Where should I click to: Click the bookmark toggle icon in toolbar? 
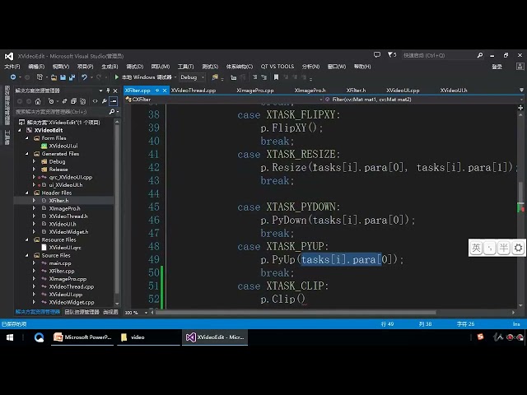[276, 77]
